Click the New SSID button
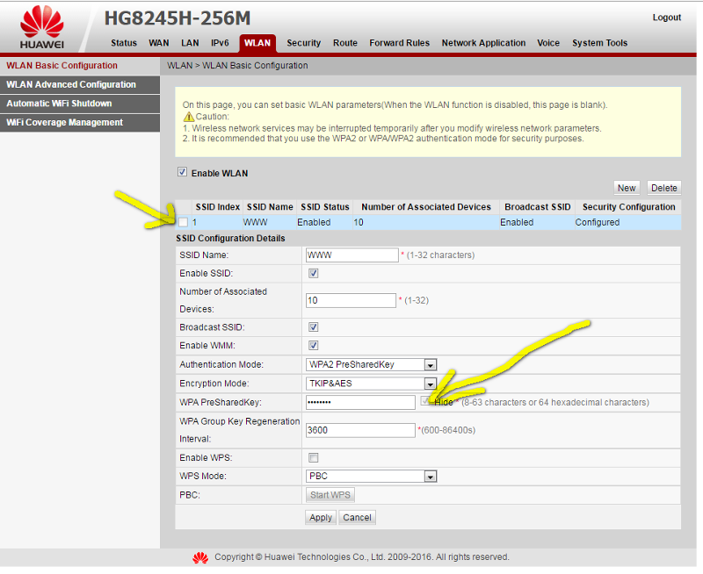Viewport: 703px width, 574px height. [627, 188]
